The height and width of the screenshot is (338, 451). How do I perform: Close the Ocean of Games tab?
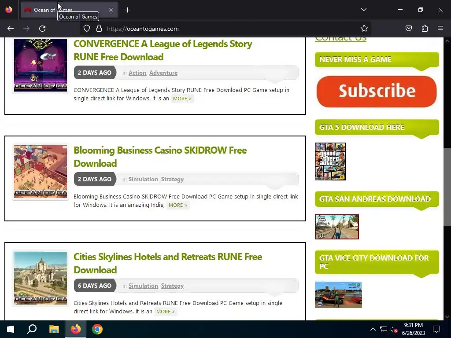tap(111, 10)
